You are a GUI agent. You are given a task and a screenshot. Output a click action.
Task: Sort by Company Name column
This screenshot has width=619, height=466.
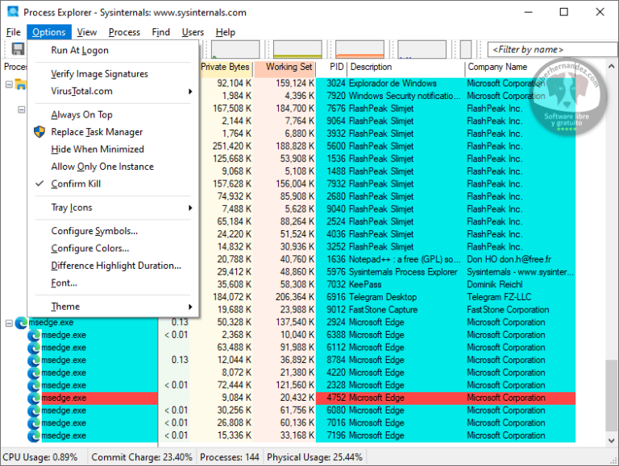pos(521,67)
